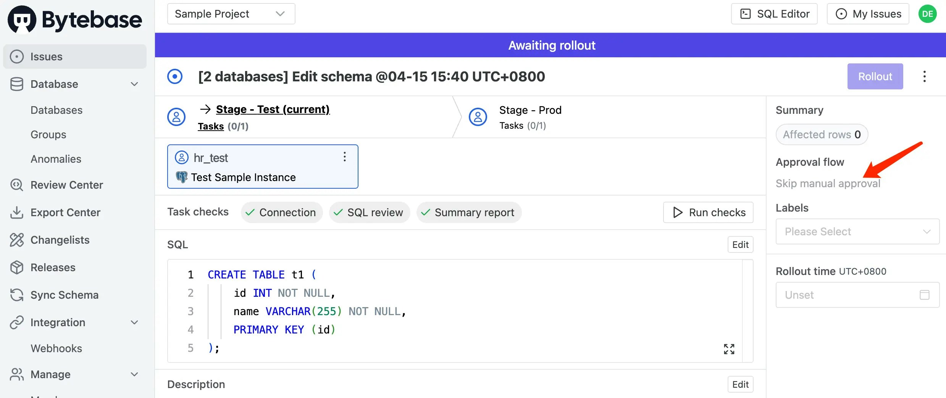The width and height of the screenshot is (946, 398).
Task: Click the SQL Editor terminal icon
Action: [x=745, y=14]
